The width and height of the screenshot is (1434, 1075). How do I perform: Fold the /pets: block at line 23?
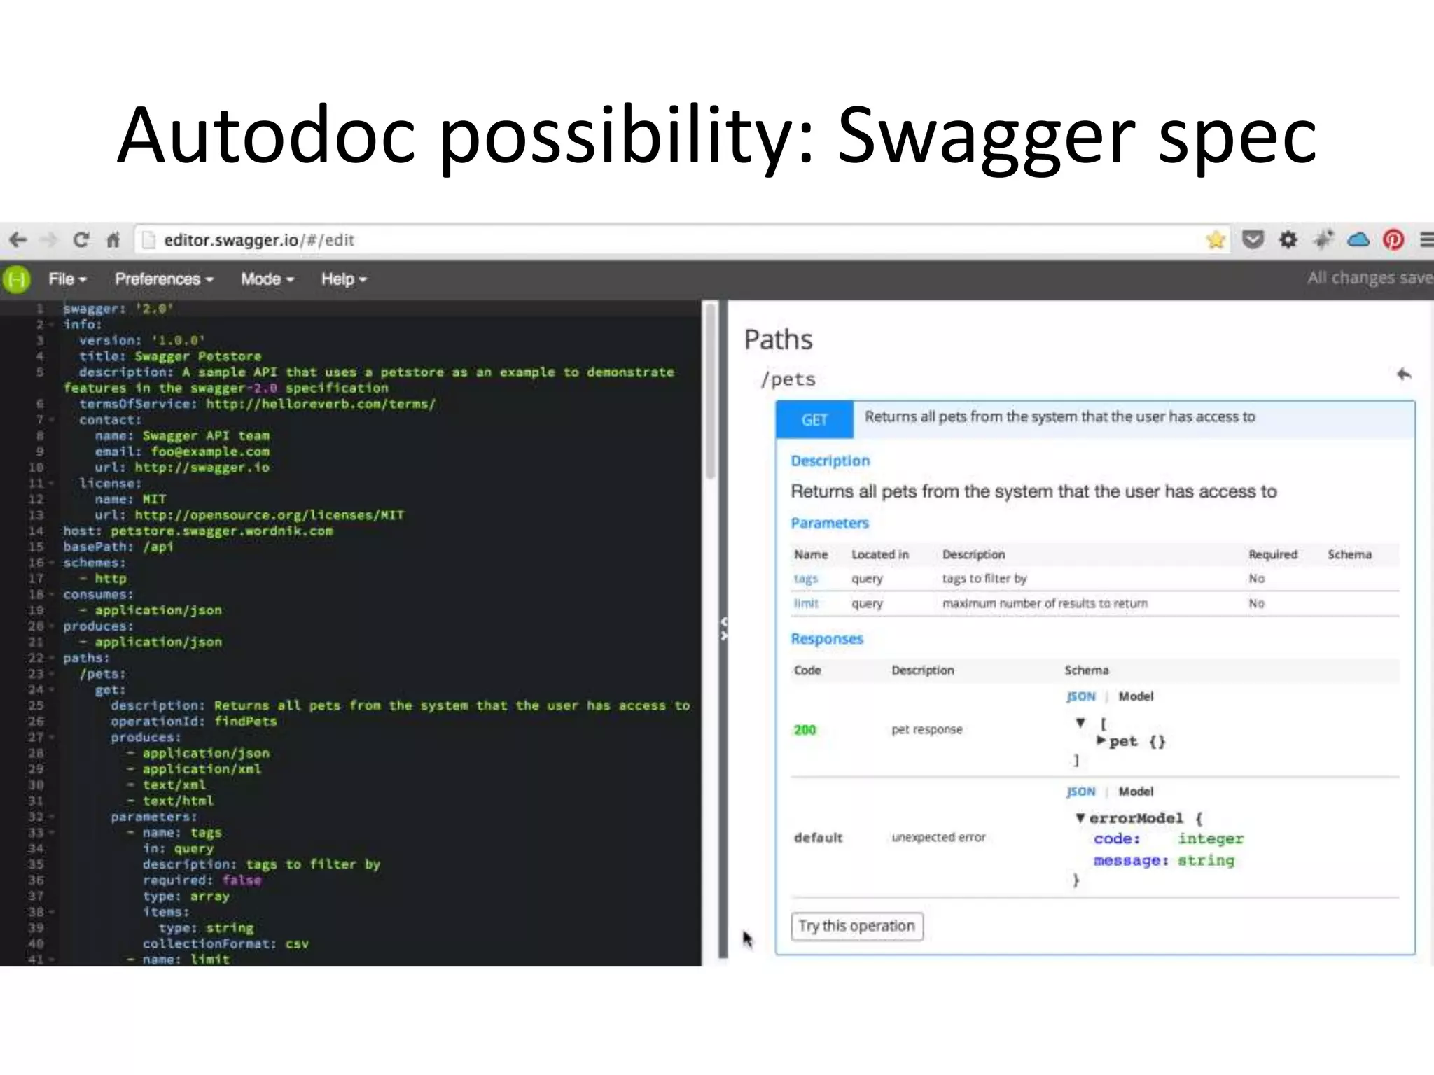[50, 674]
